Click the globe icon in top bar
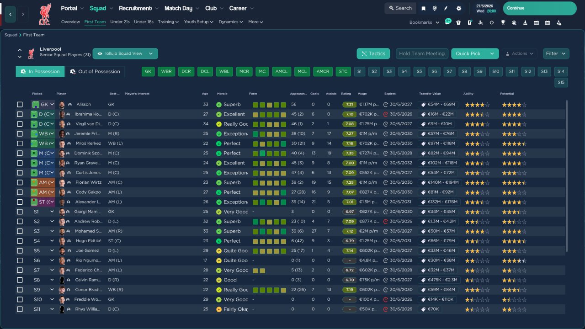Screen dimensions: 585x329 435,8
